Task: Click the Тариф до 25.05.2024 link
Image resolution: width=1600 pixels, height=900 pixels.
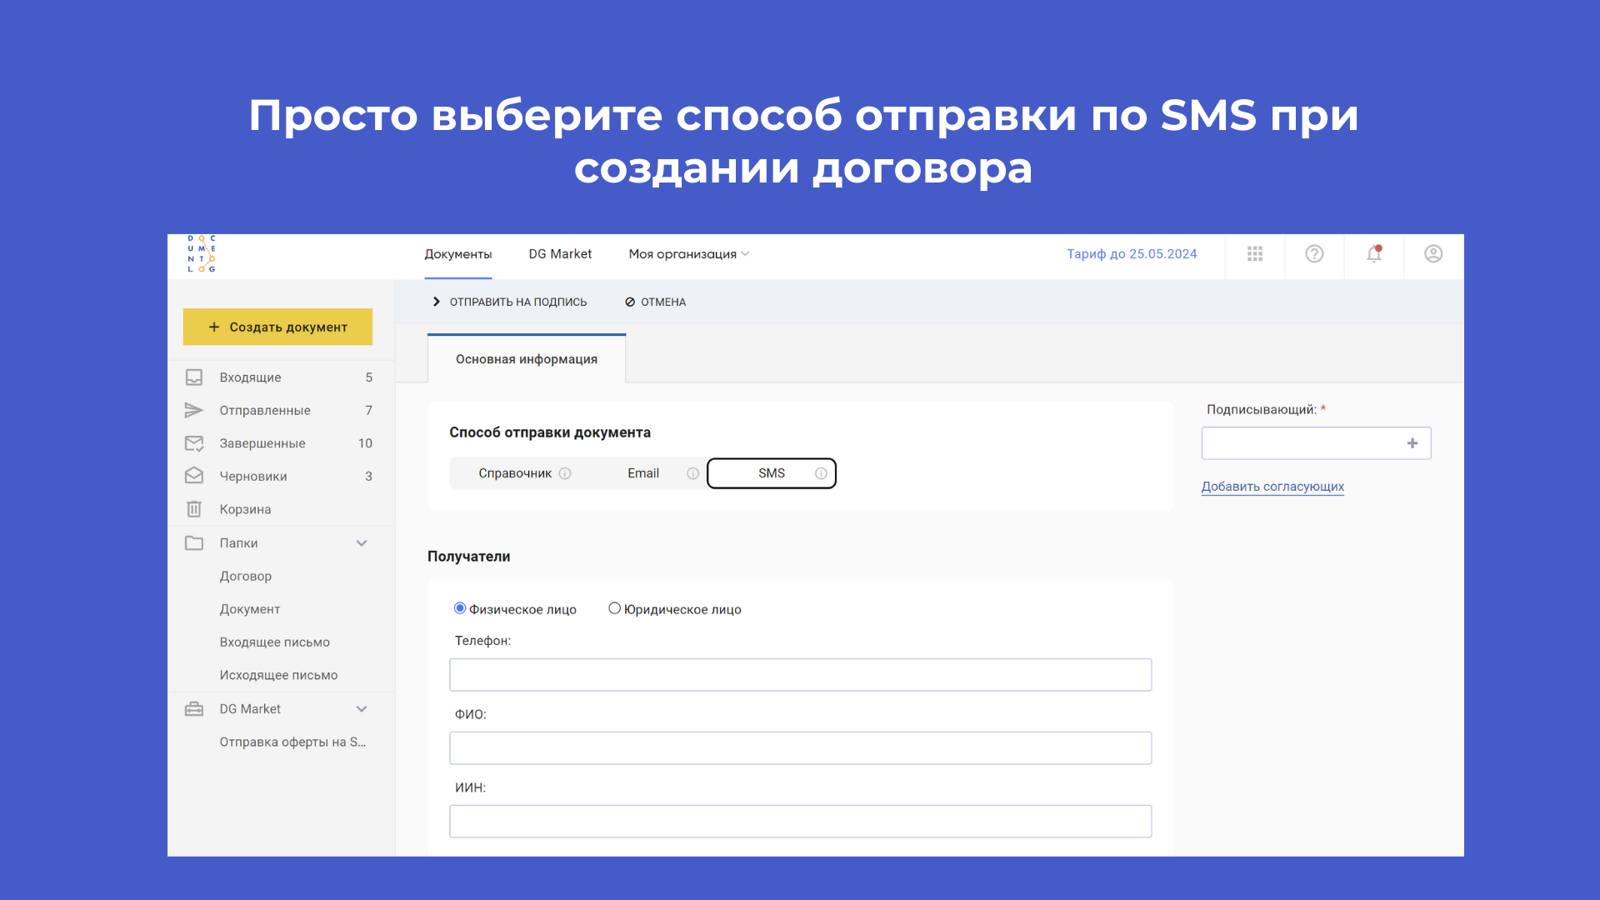Action: pyautogui.click(x=1132, y=254)
